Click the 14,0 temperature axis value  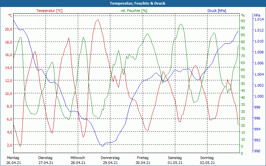tap(9, 68)
